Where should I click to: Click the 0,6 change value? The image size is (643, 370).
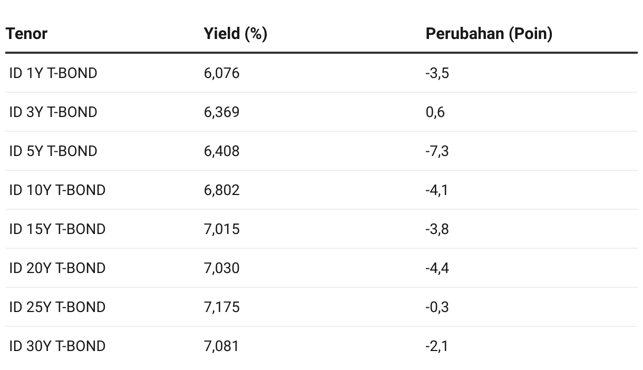point(435,112)
